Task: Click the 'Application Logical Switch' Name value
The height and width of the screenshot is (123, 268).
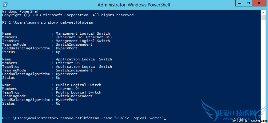Action: click(84, 59)
